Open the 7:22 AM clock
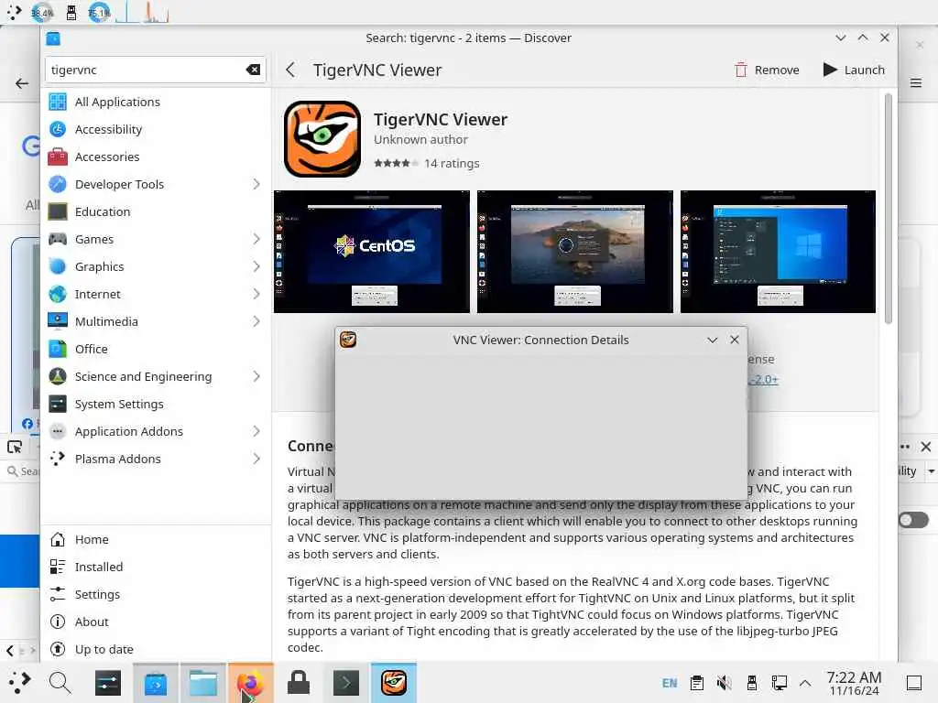This screenshot has width=938, height=703. (x=854, y=683)
